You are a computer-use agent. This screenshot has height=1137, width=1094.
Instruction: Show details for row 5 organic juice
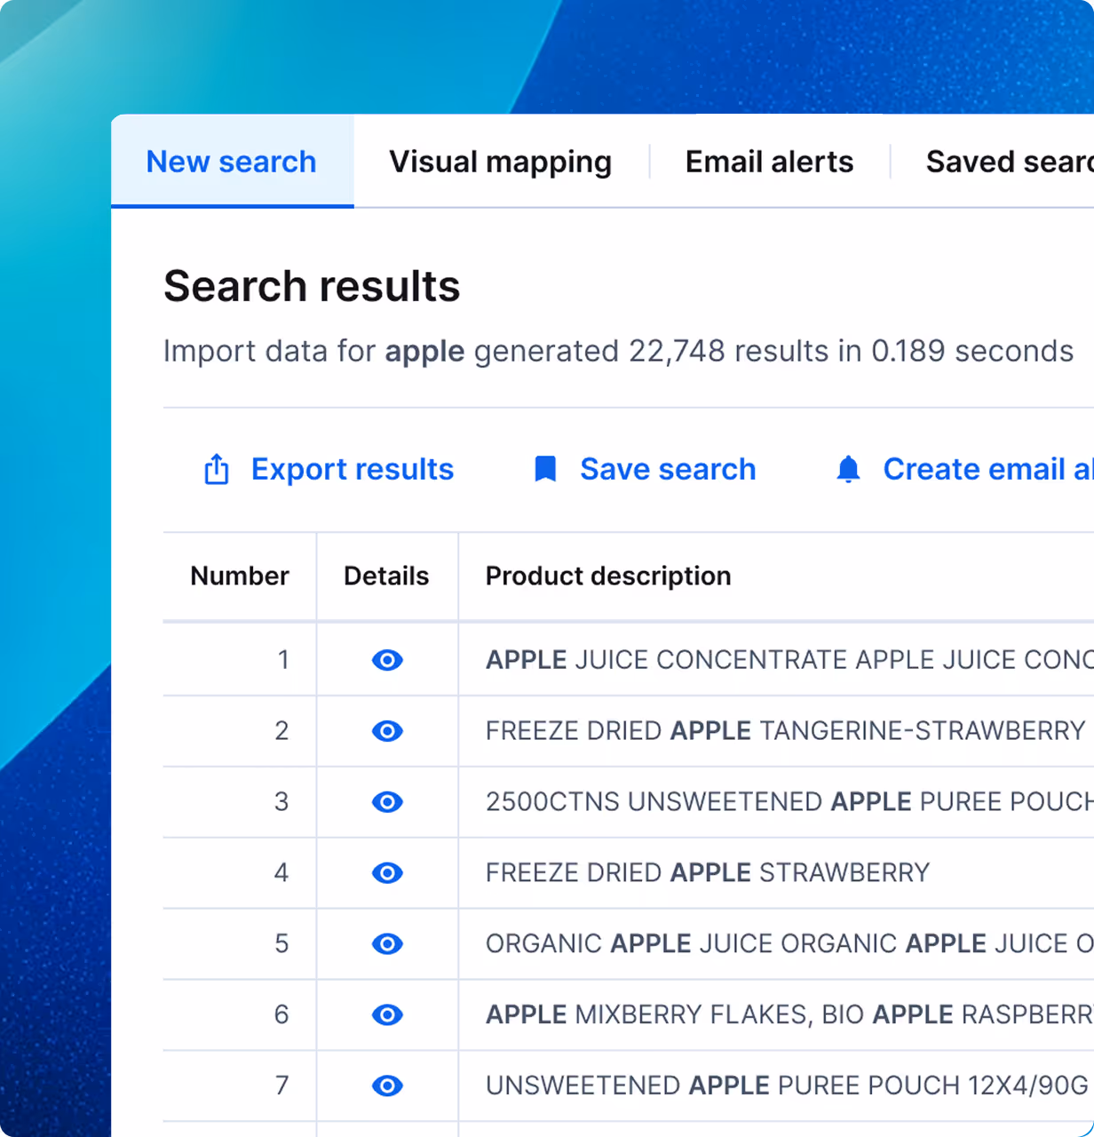coord(387,943)
